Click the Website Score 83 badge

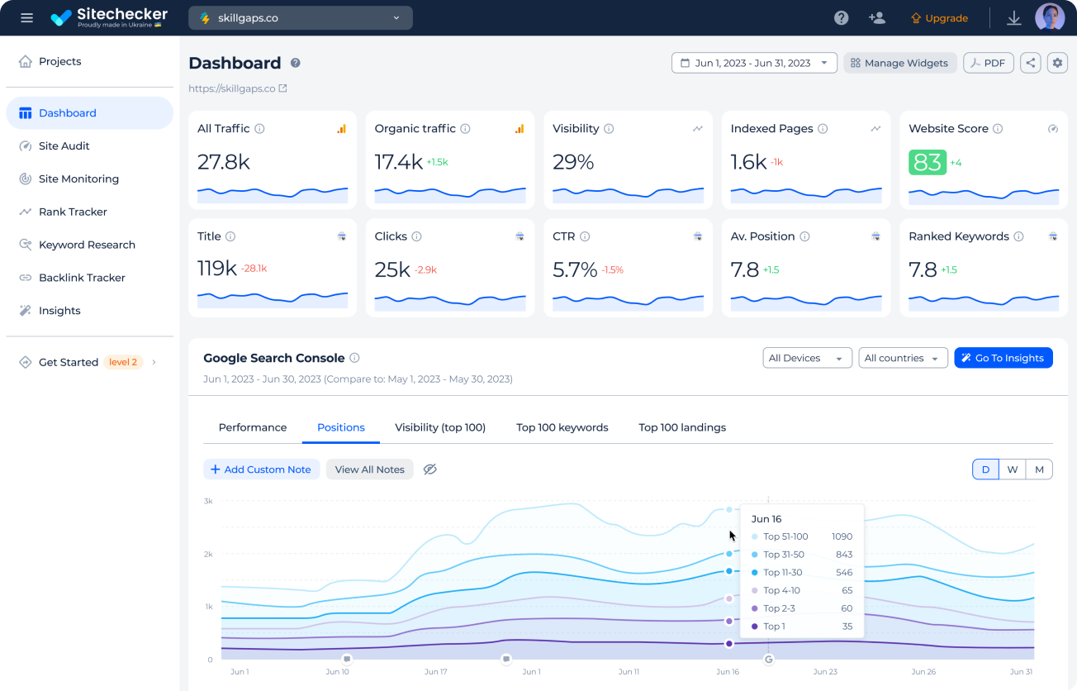pyautogui.click(x=928, y=162)
